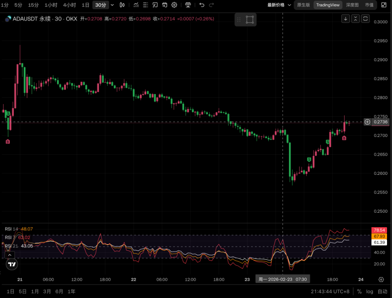The height and width of the screenshot is (298, 392).
Task: Click the download arrow icon near price scale
Action: click(346, 18)
